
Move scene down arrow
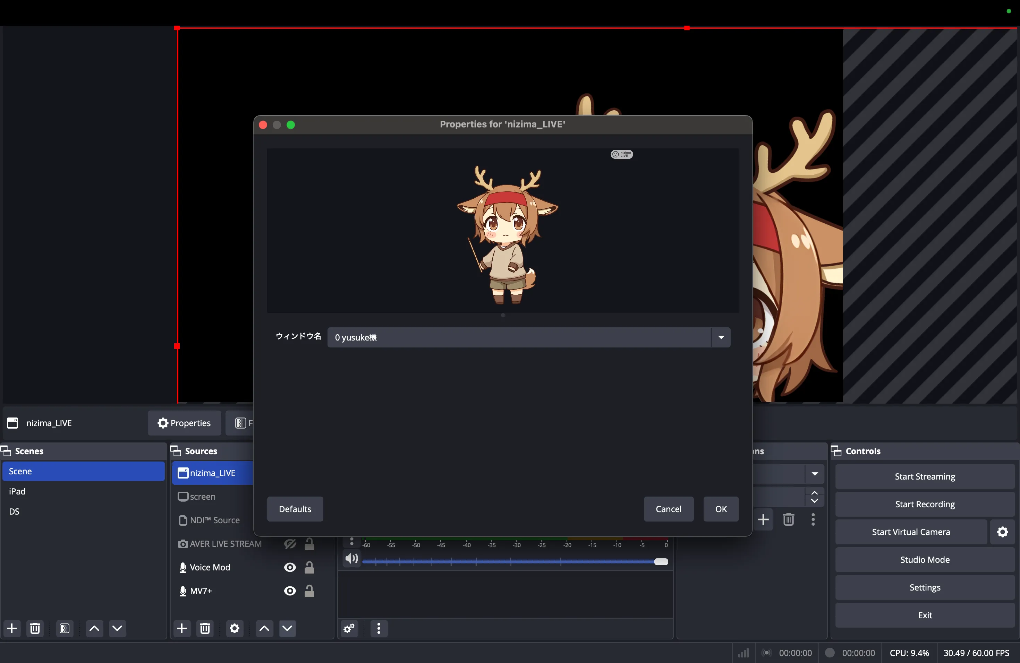click(x=117, y=628)
